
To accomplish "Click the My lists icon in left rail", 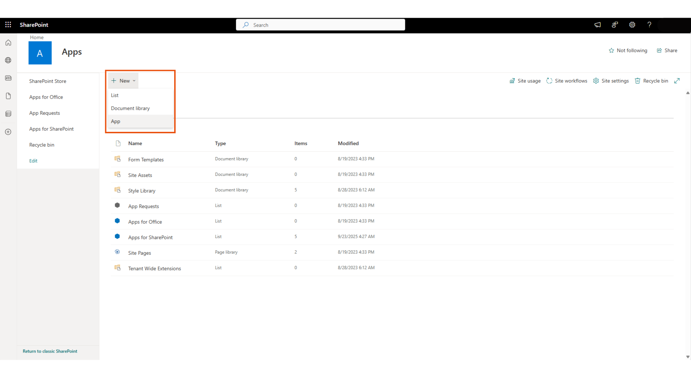I will tap(8, 114).
